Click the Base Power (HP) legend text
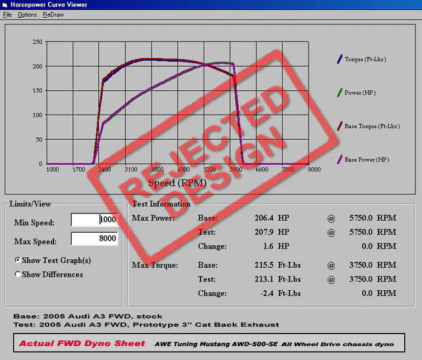Screen dimensions: 422x360 click(x=367, y=160)
